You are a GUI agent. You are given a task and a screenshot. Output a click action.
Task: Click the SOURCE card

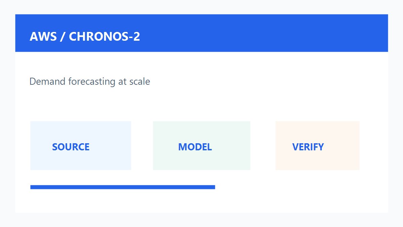click(81, 145)
